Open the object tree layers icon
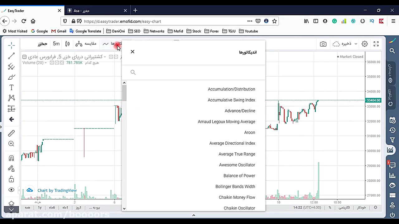 click(12, 203)
